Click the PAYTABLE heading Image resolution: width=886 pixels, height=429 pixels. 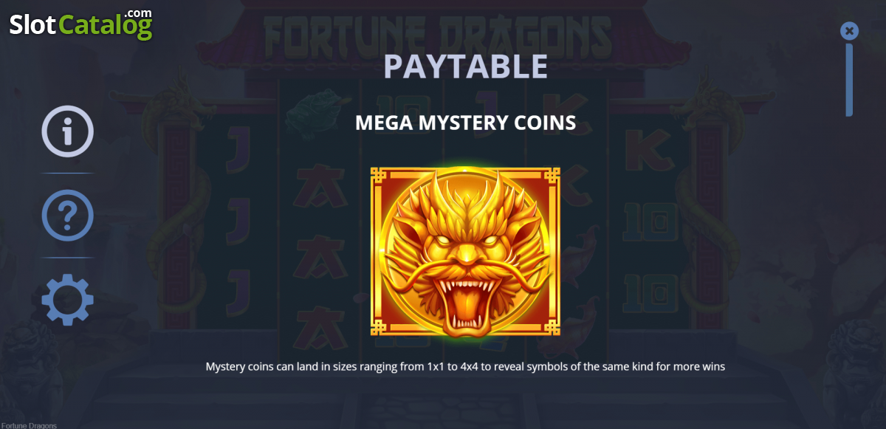[x=465, y=66]
